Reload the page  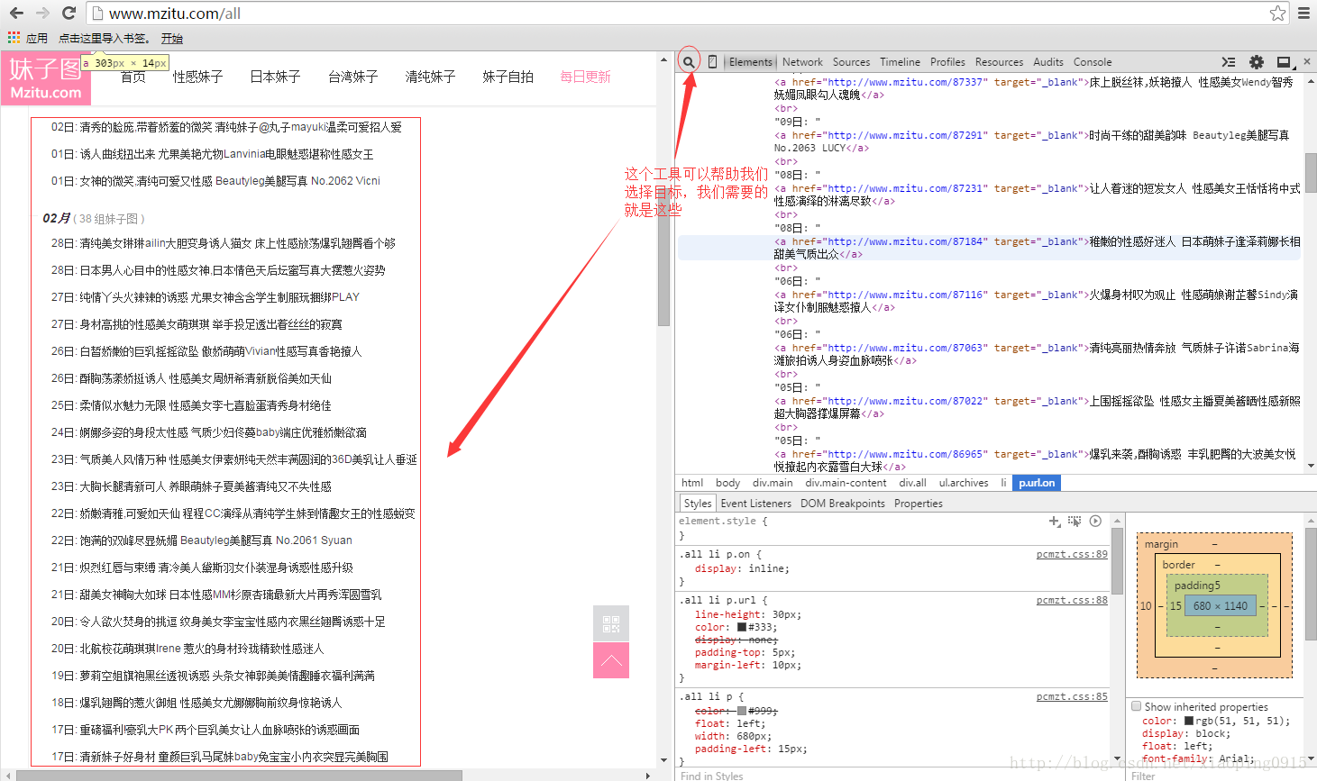(69, 14)
